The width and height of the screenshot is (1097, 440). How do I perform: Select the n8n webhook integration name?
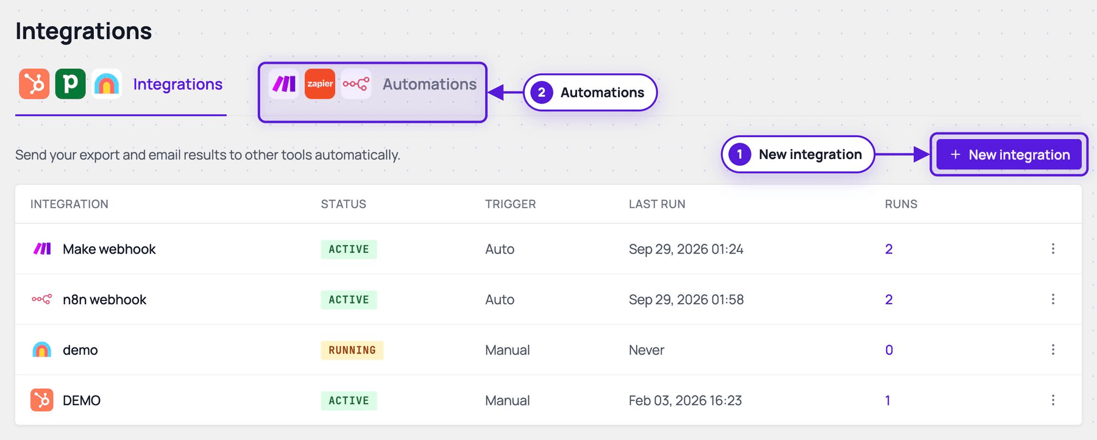[x=104, y=299]
